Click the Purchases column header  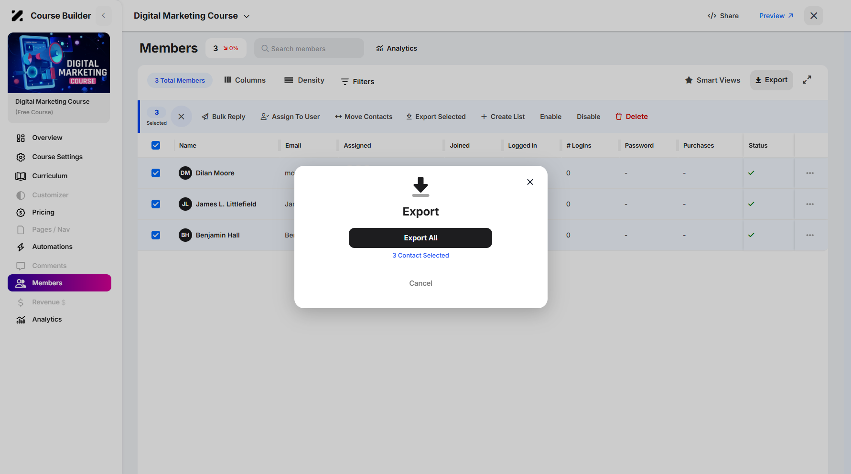(699, 145)
